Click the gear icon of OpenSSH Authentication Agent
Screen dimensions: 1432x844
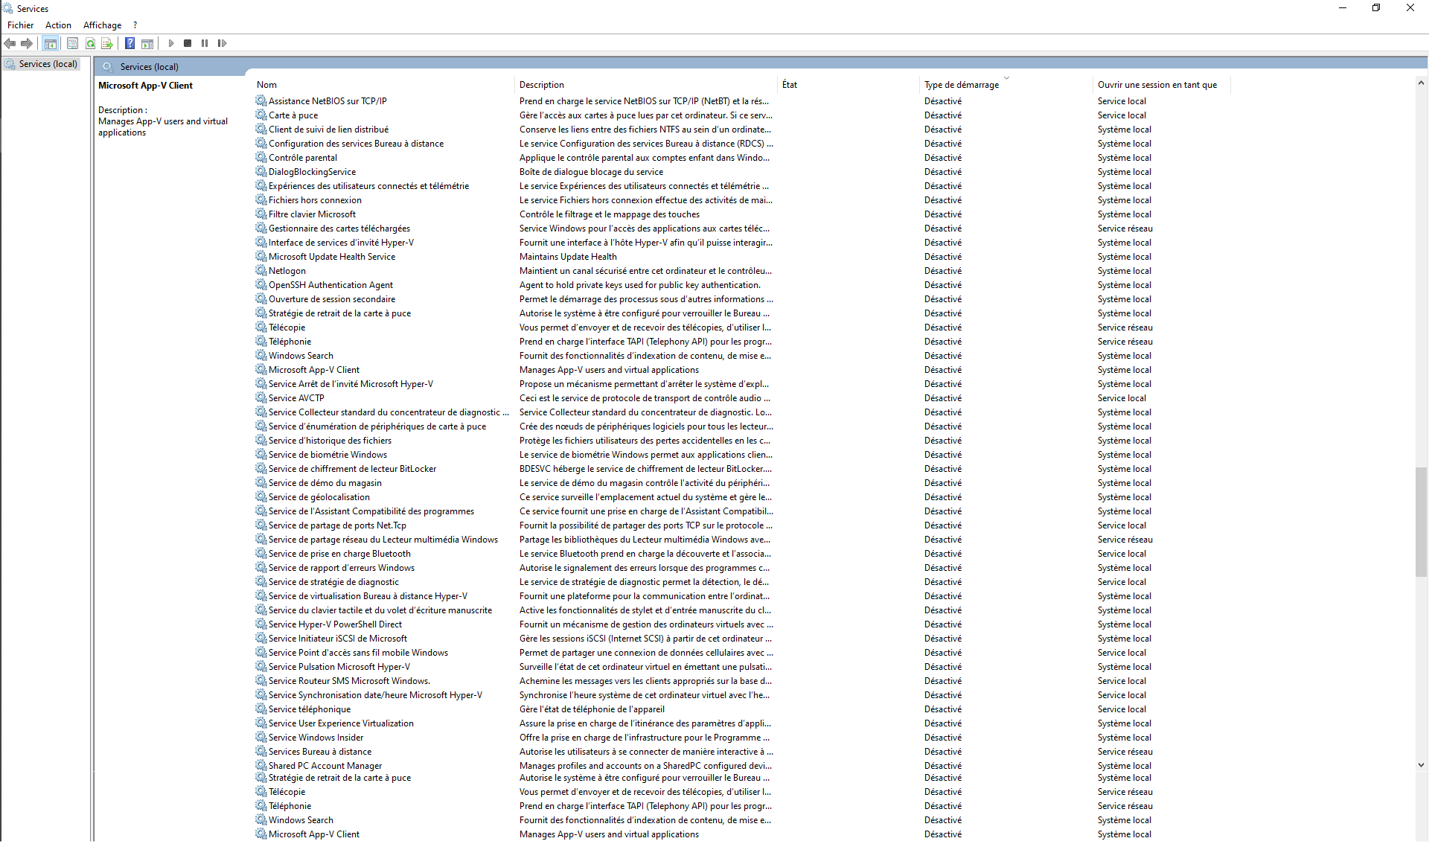[x=261, y=285]
